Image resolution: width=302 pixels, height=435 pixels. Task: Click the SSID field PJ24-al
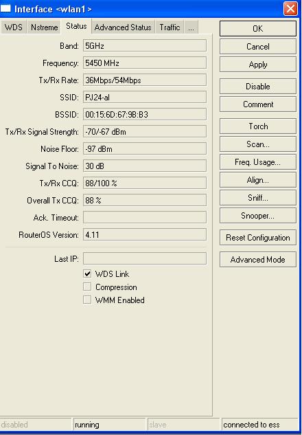pos(145,97)
